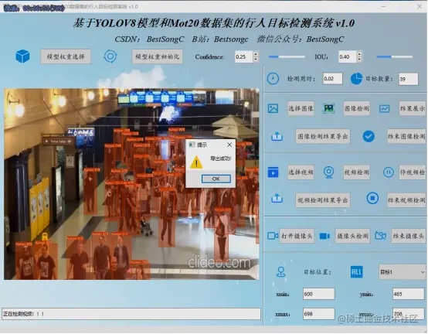428x334 pixels.
Task: Increase Confidence with up arrow
Action: pyautogui.click(x=256, y=54)
